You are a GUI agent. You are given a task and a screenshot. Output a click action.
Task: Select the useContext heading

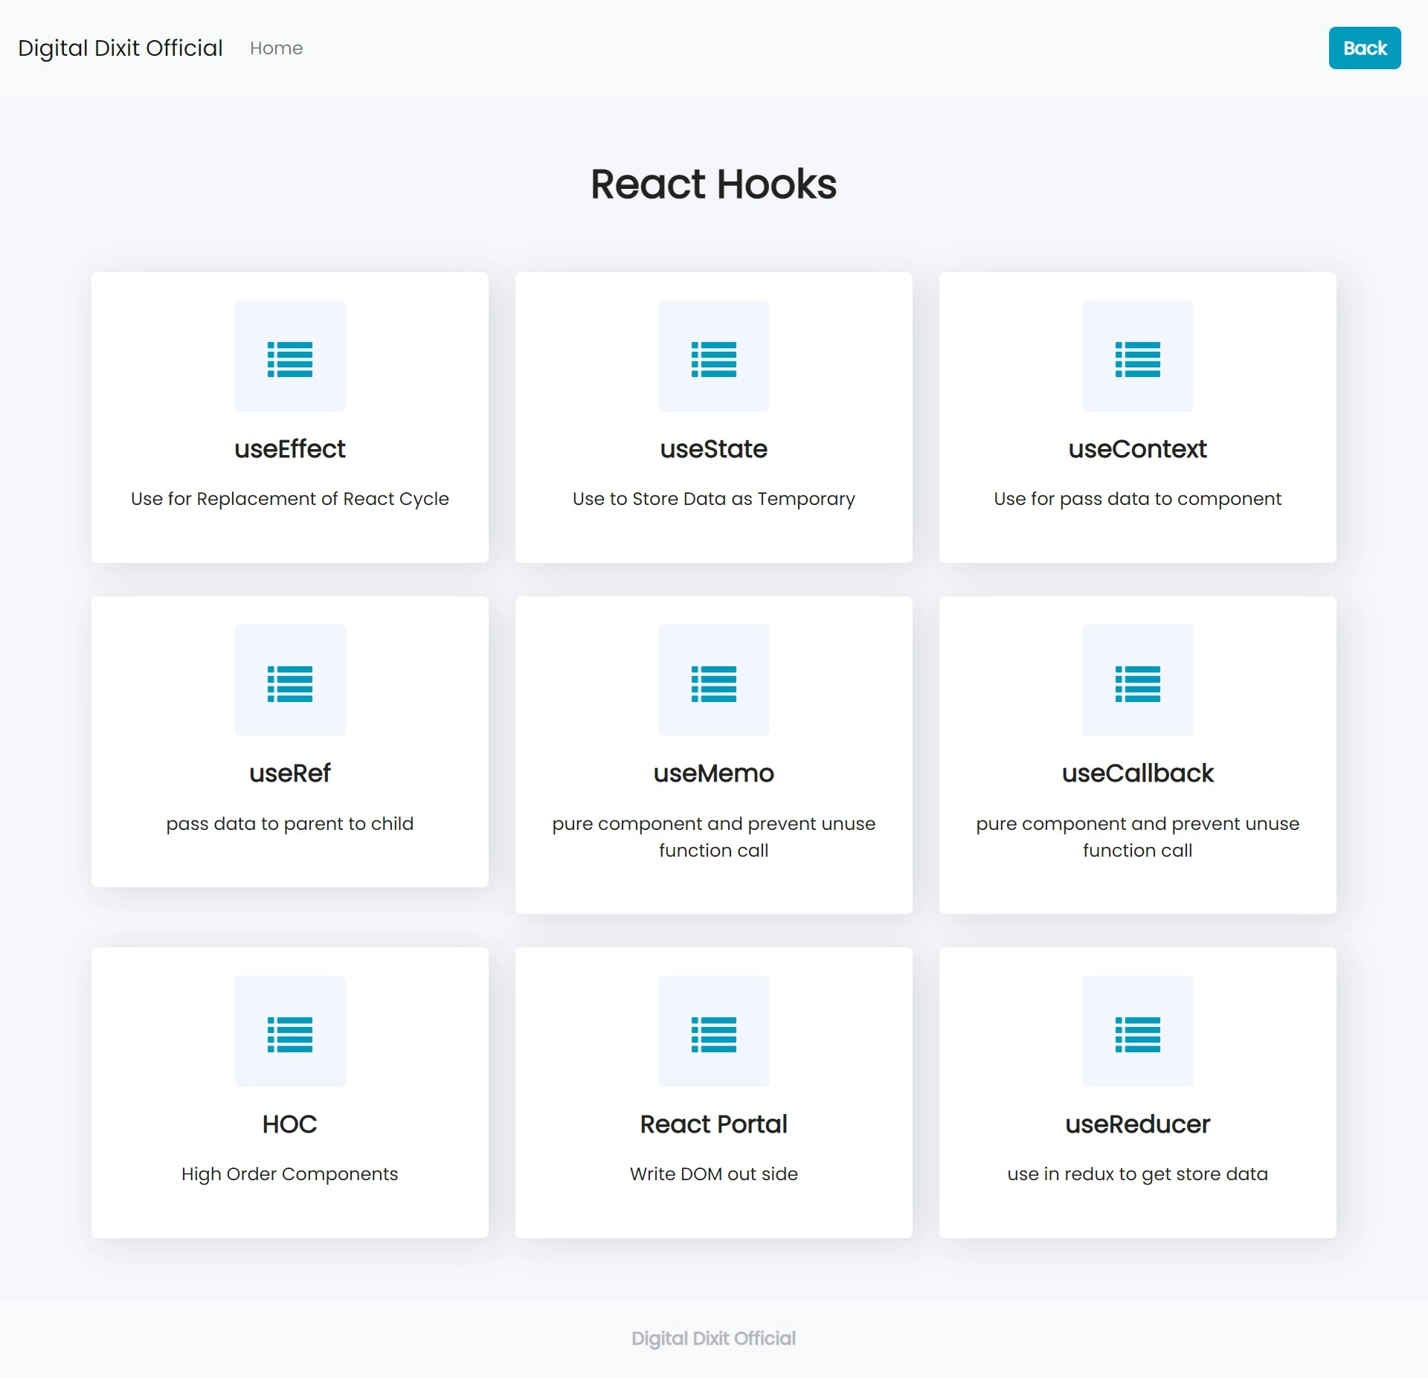[x=1137, y=449]
